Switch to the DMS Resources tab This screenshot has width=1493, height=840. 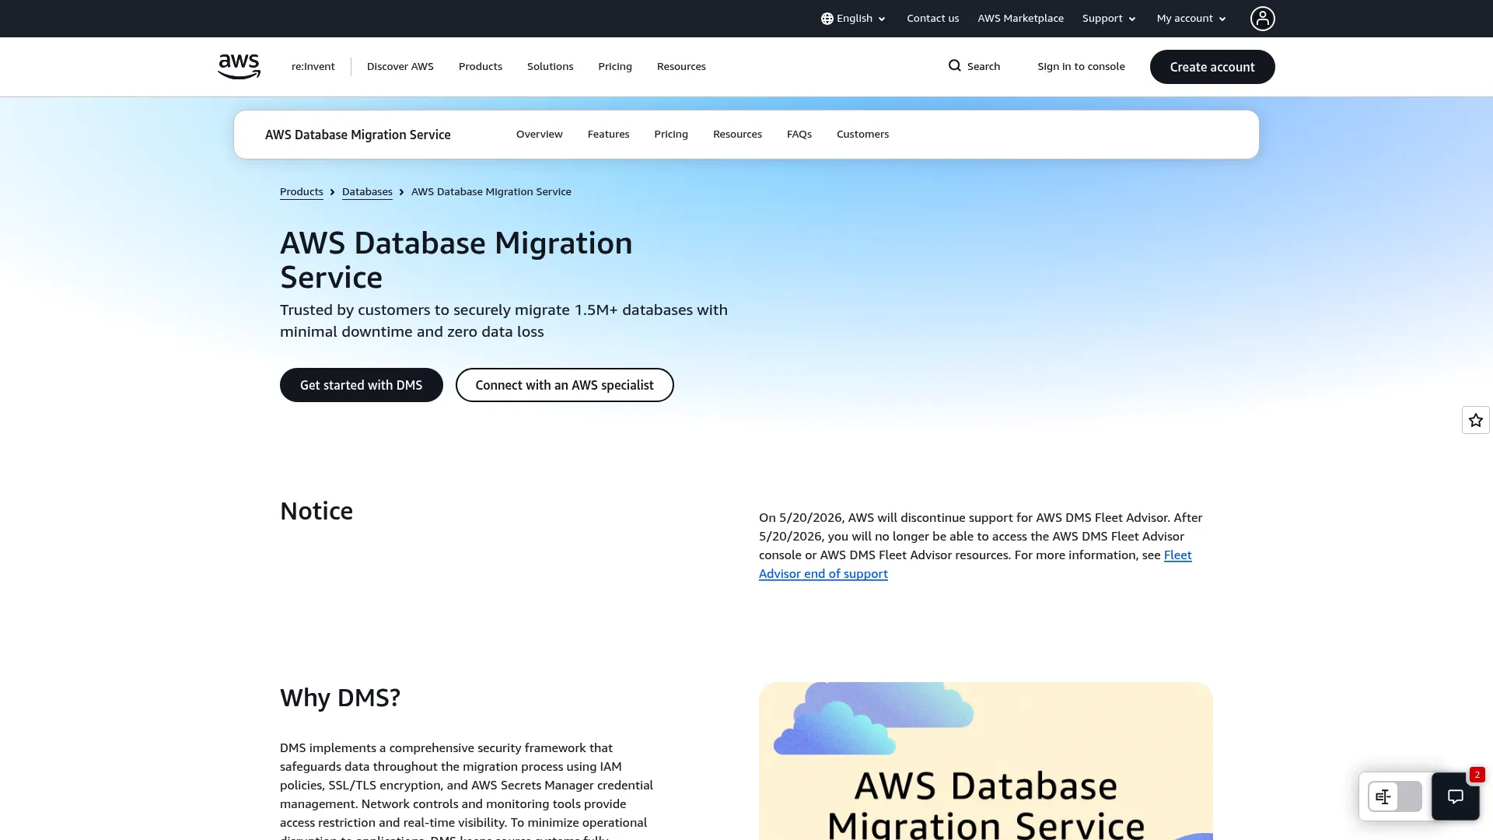[737, 134]
